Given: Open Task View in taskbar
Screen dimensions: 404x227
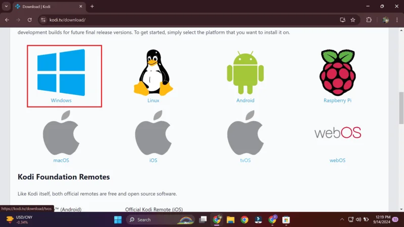Looking at the screenshot, I should pos(203,220).
